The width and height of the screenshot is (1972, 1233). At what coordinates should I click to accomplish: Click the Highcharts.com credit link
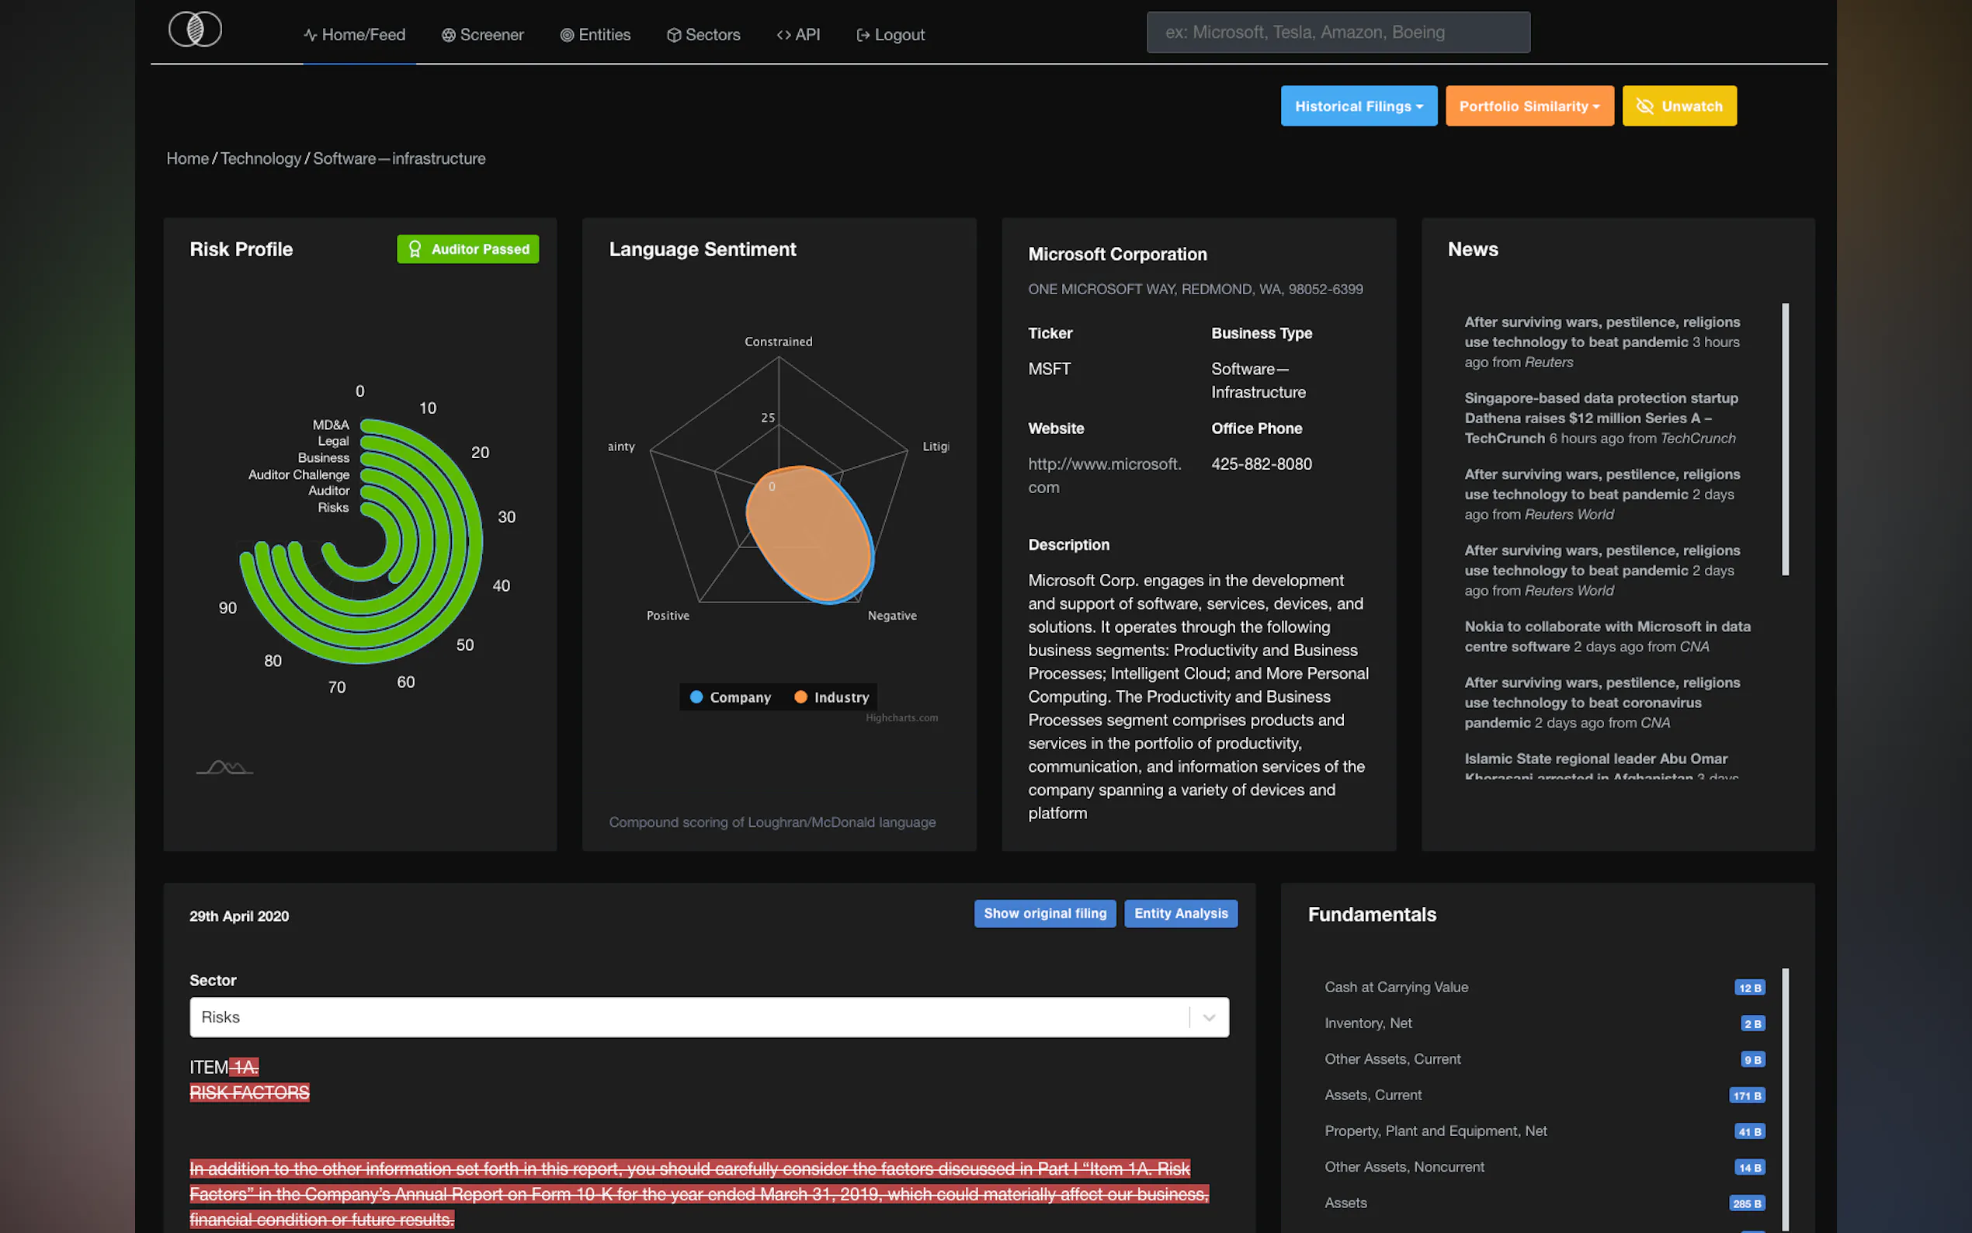901,717
